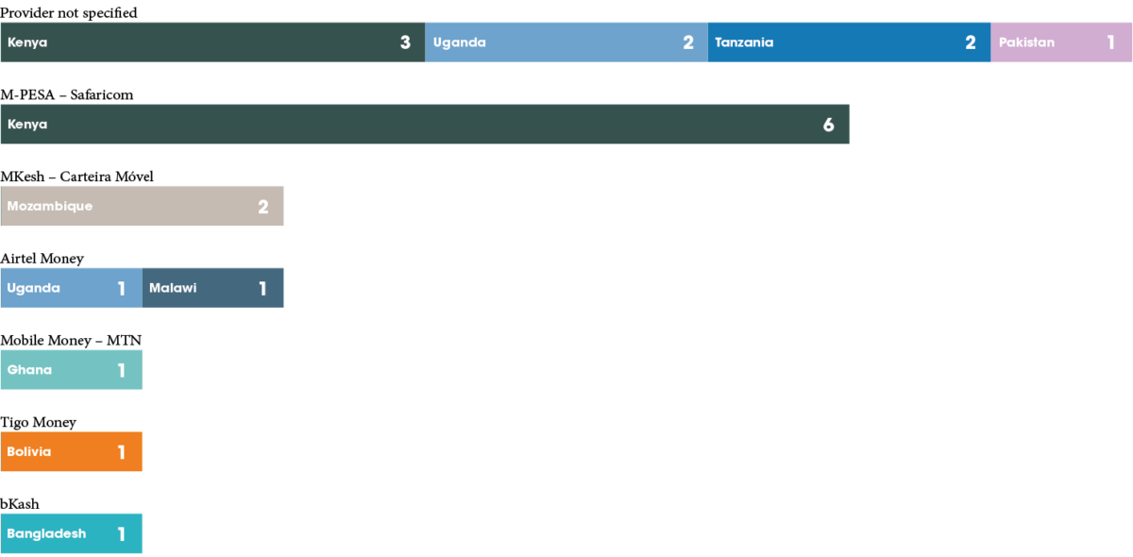Click the value 1 in the Pakistan segment
1133x557 pixels.
1111,42
